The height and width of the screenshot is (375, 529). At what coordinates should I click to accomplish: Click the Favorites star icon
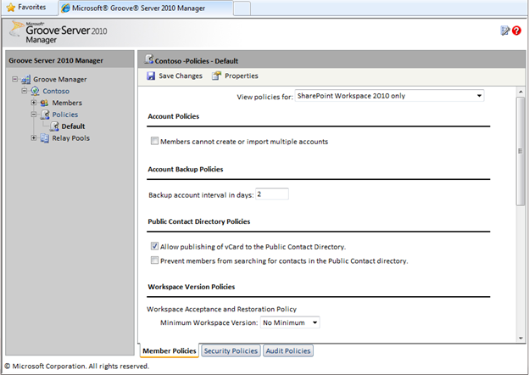click(x=11, y=8)
